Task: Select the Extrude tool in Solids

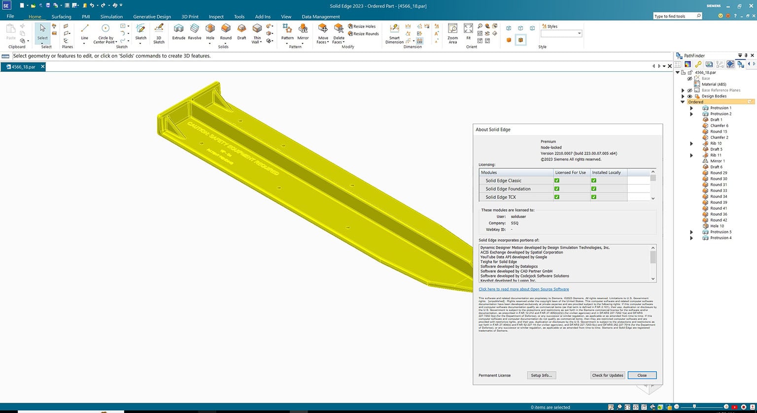Action: tap(178, 32)
